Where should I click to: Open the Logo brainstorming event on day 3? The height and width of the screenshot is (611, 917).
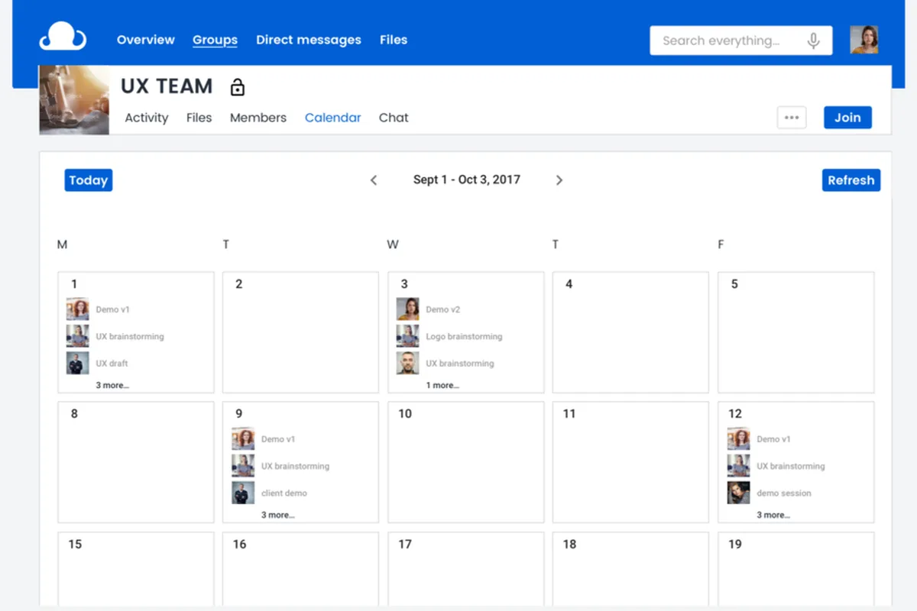tap(464, 336)
